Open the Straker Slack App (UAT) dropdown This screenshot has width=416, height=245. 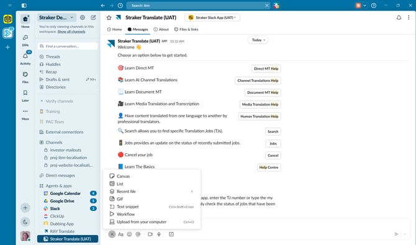pyautogui.click(x=212, y=17)
